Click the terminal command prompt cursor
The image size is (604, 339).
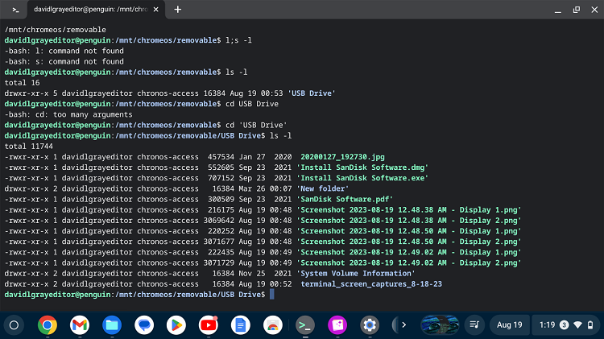tap(271, 295)
